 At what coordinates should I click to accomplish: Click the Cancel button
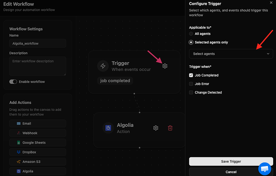tap(231, 172)
